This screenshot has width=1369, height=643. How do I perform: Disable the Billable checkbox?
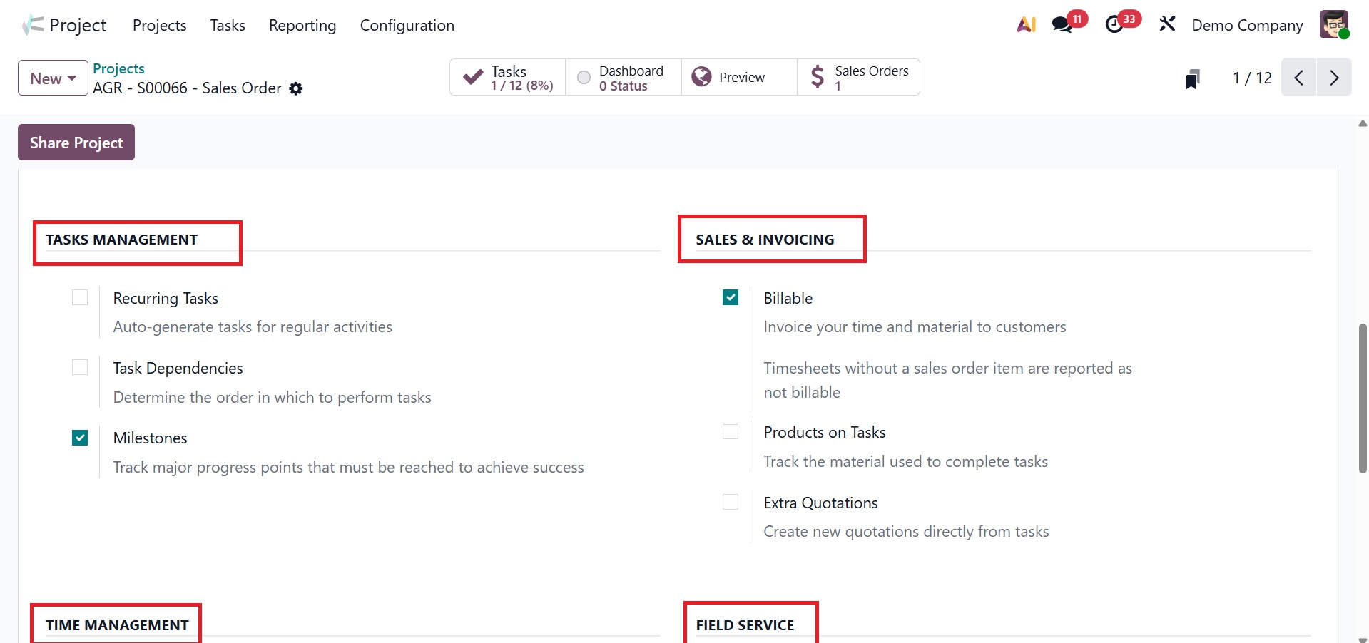click(x=731, y=297)
